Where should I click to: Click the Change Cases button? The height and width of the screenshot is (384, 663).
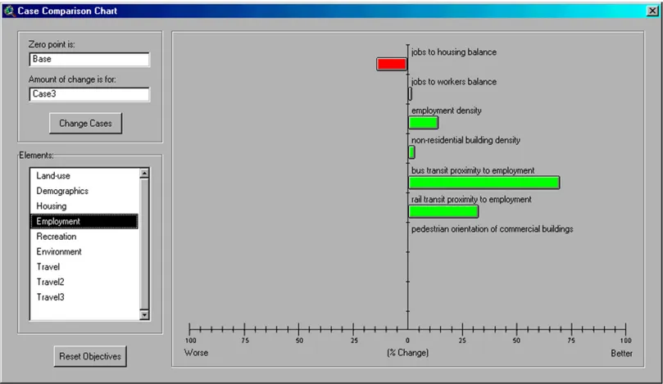(85, 124)
